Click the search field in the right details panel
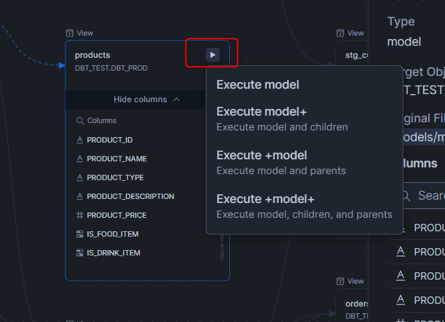The image size is (445, 322). 423,196
